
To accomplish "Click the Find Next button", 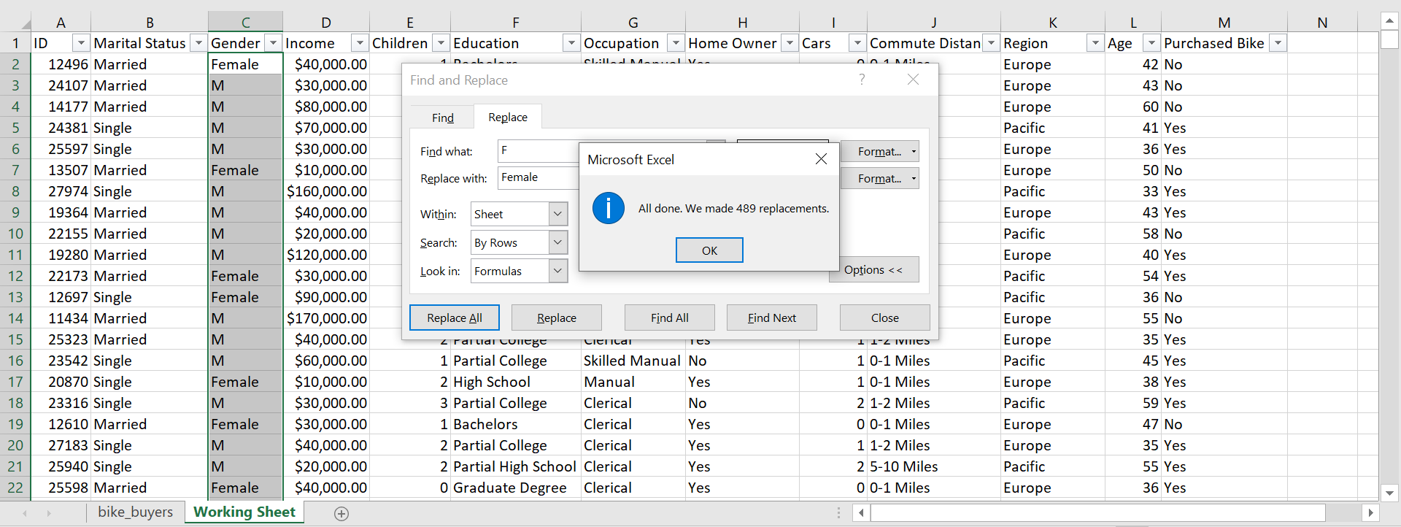I will click(x=771, y=318).
